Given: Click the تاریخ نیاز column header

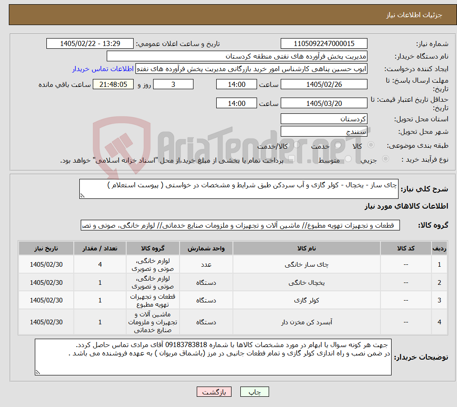Looking at the screenshot, I should click(x=46, y=248).
